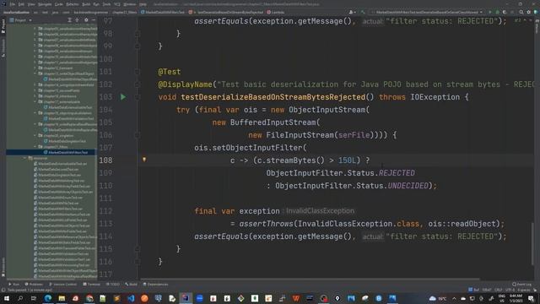Change 4 spaces indent setting
Screen dimensions: 540x304
[523, 290]
